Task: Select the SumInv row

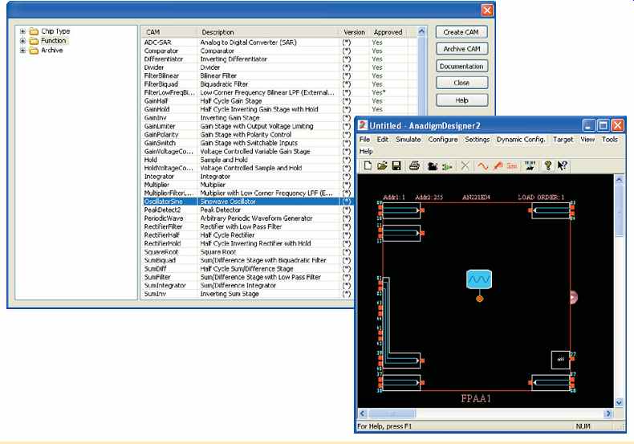Action: (247, 294)
